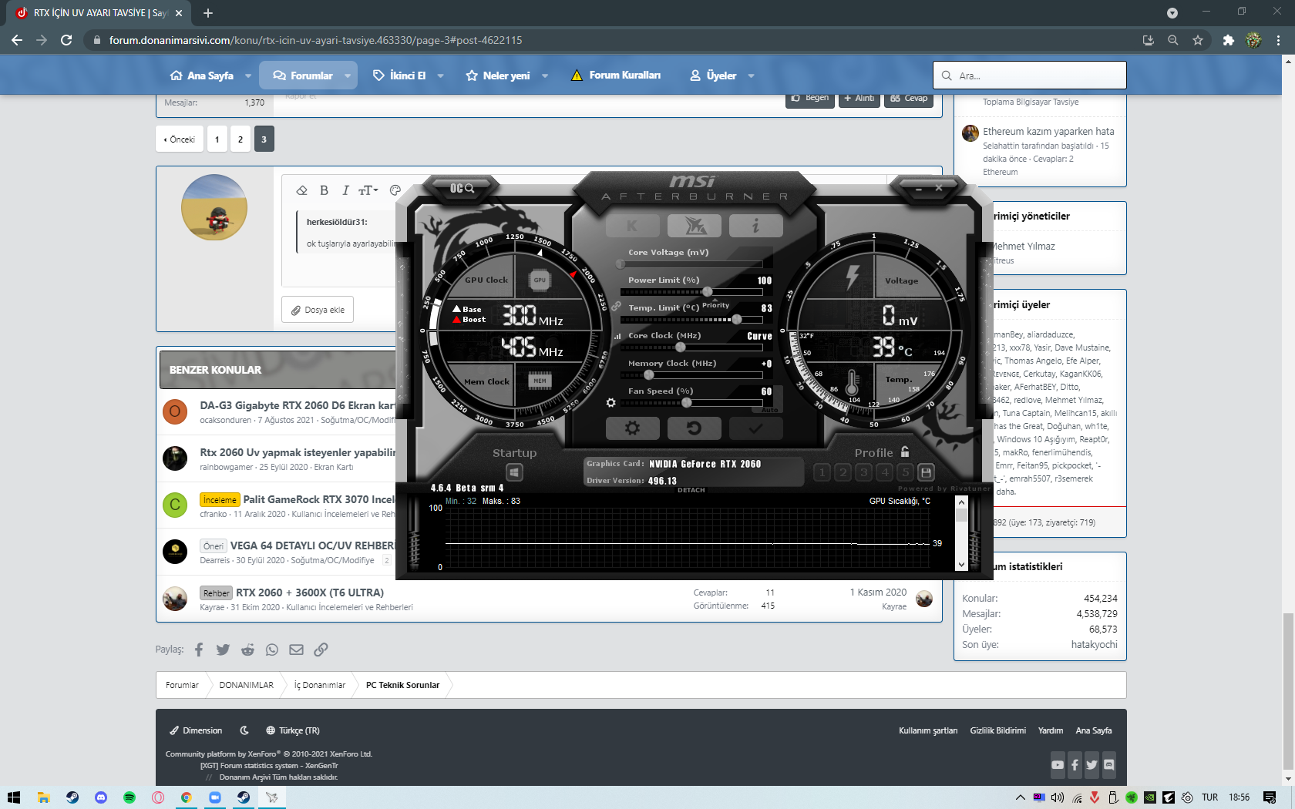Go to the Önceki page
1295x809 pixels.
[x=180, y=139]
